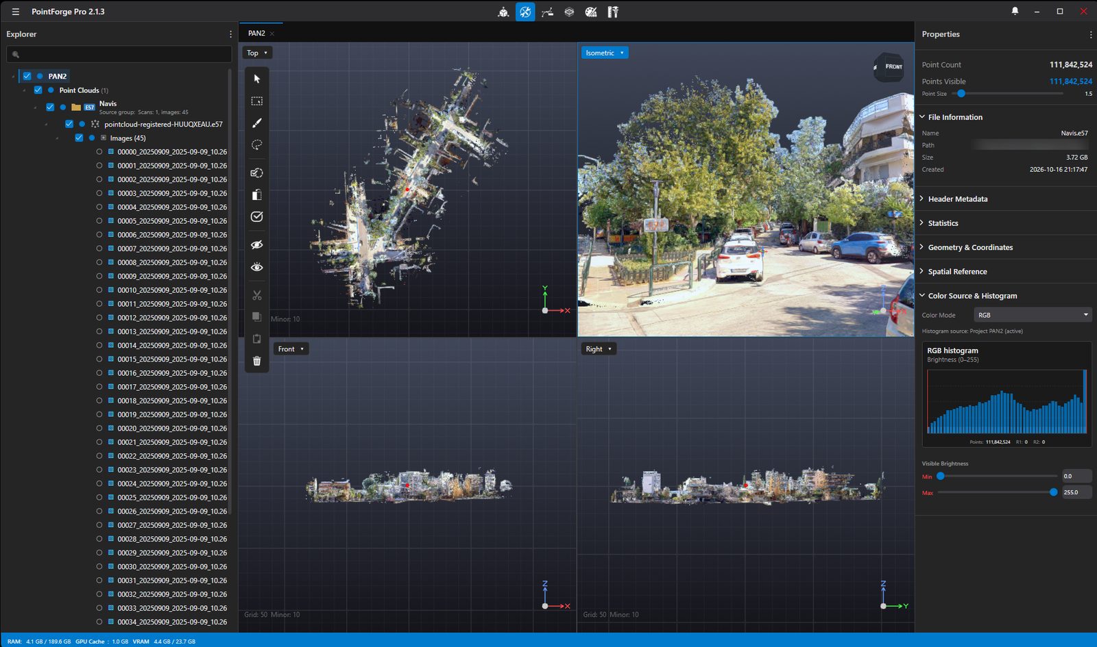The image size is (1097, 647).
Task: Open the hamburger main menu
Action: point(15,12)
